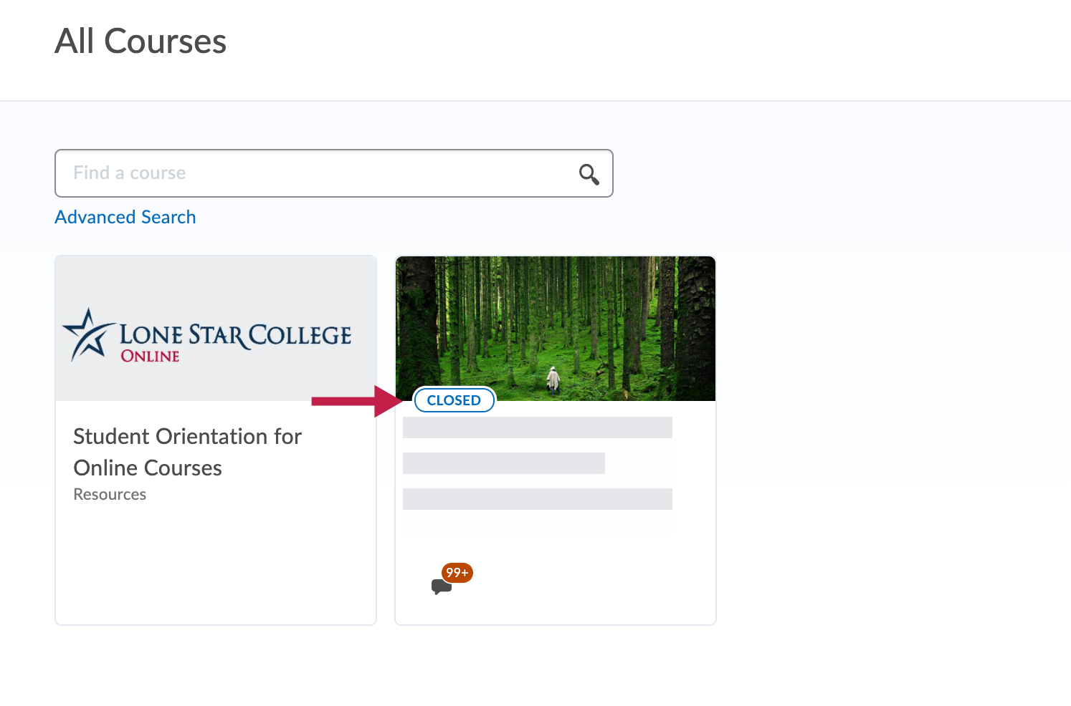Screen dimensions: 1071x706
Task: Click the forest course image thumbnail
Action: 556,315
